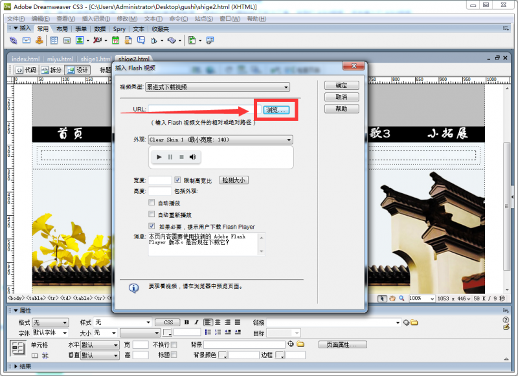
Task: Insert a Date with the calendar icon
Action: click(x=115, y=41)
